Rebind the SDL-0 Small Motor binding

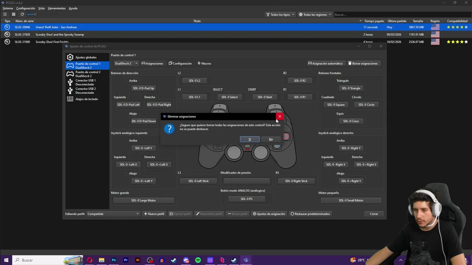pos(351,201)
